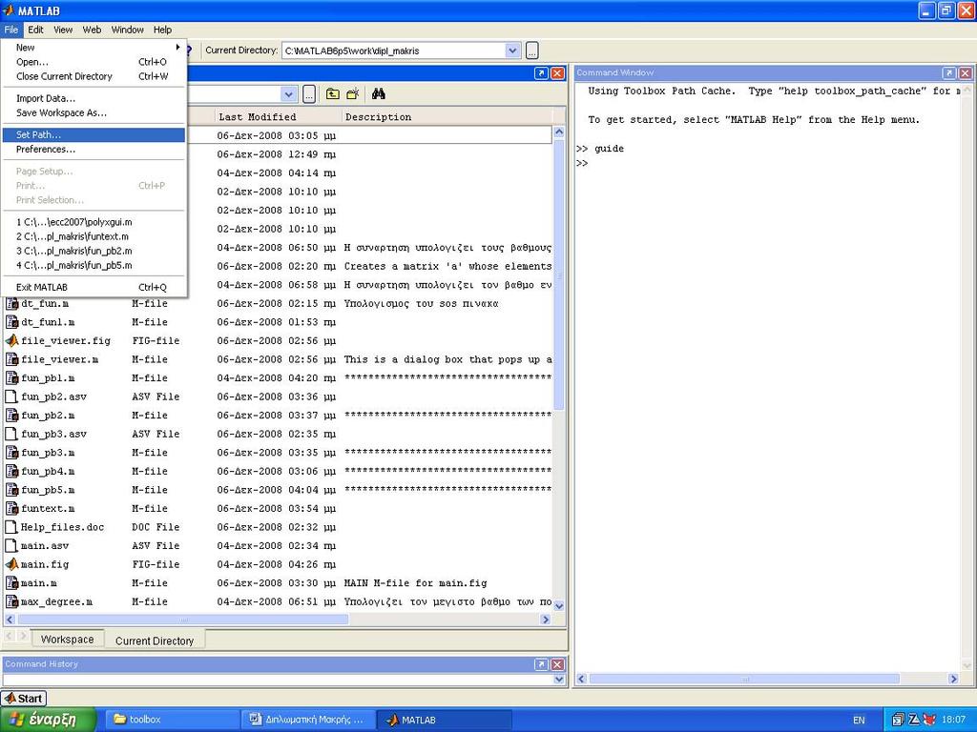
Task: Click the MATLAB logo in title bar
Action: pyautogui.click(x=8, y=10)
